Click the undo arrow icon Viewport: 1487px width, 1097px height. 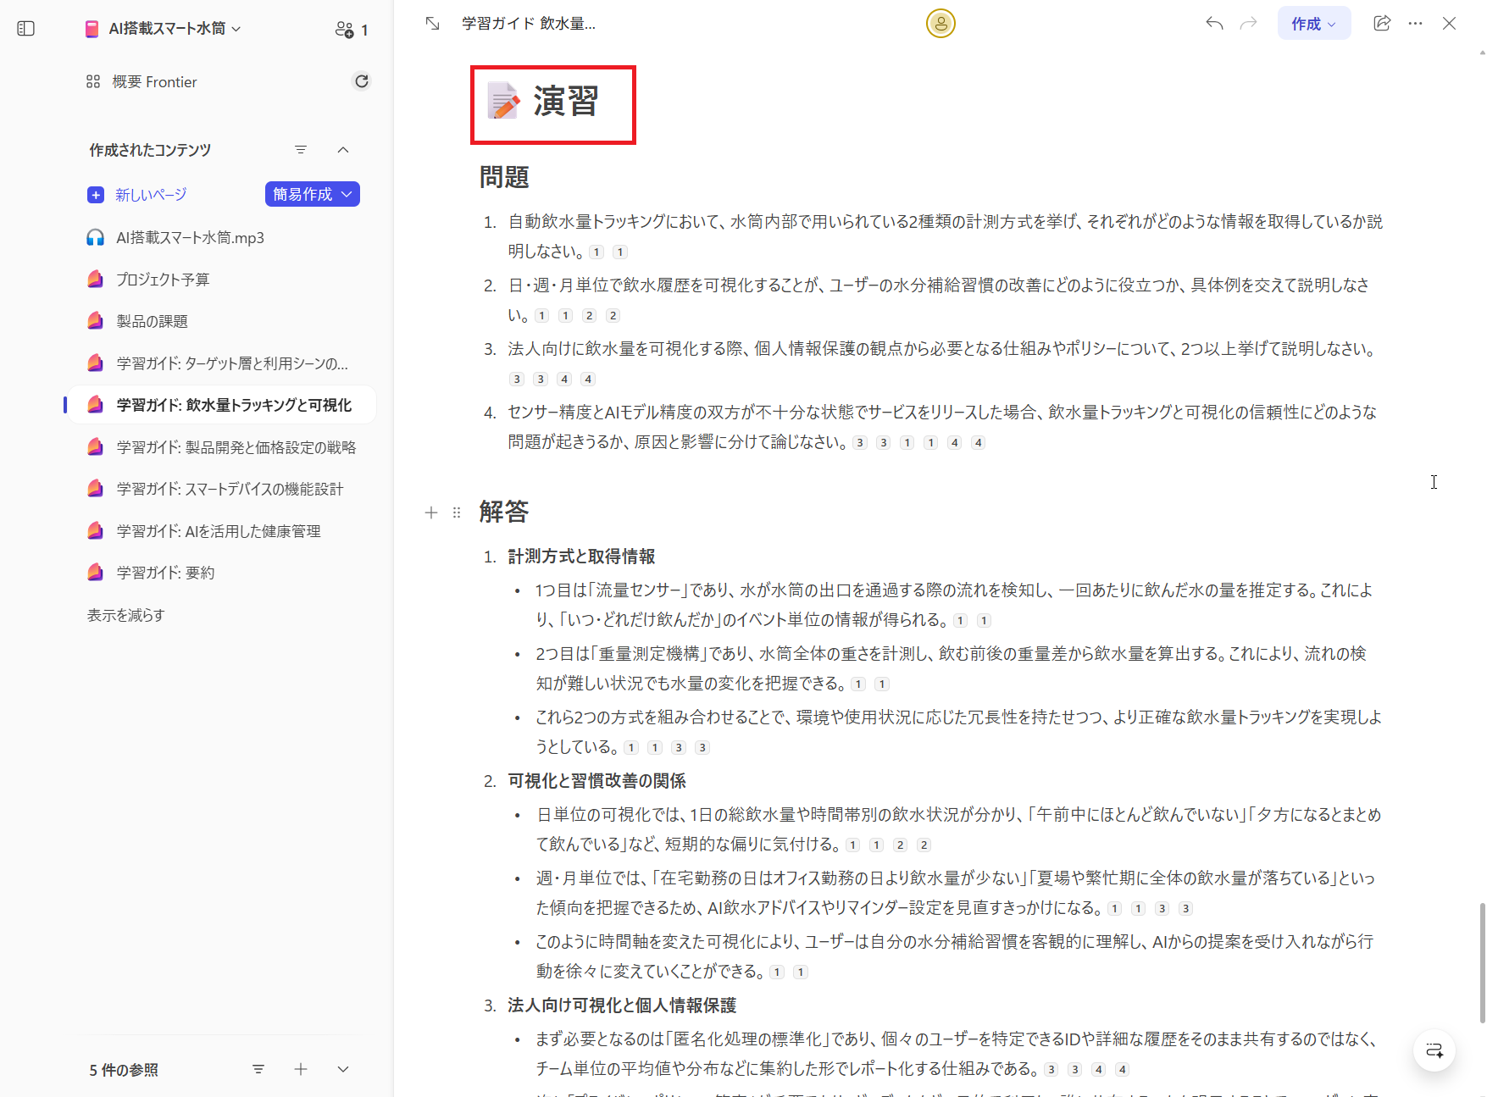(x=1213, y=23)
